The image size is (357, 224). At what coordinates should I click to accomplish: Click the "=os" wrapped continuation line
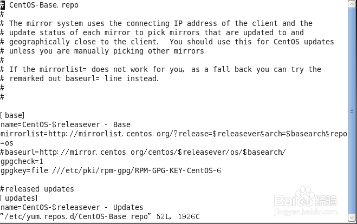click(x=7, y=143)
